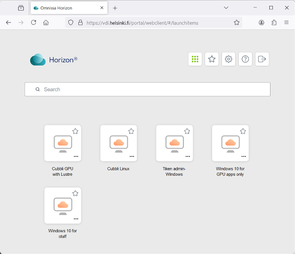Launch Tiken admin-Windows desktop
296x255 pixels.
175,144
